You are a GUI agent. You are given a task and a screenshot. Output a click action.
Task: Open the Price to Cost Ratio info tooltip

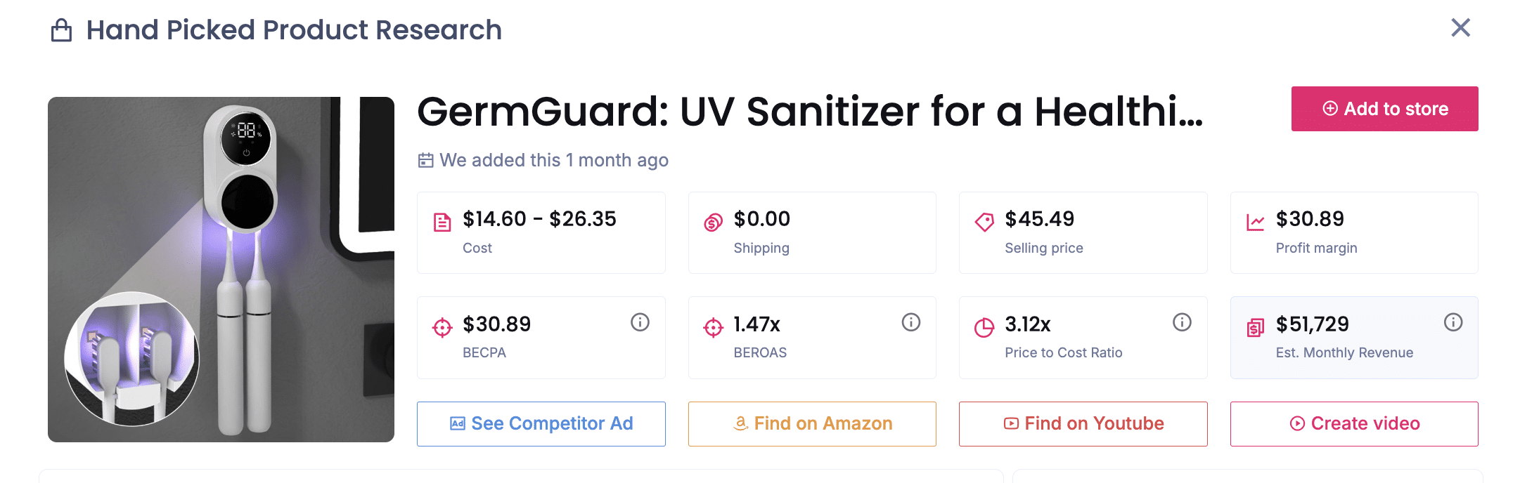coord(1182,322)
